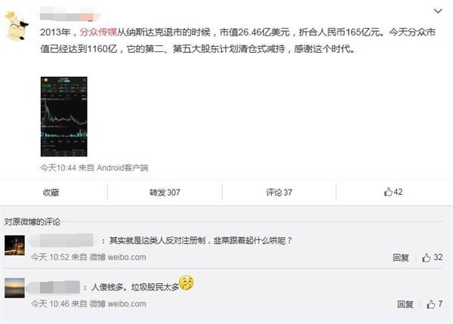Open the Android客户端 source link
This screenshot has width=453, height=324.
coord(122,168)
